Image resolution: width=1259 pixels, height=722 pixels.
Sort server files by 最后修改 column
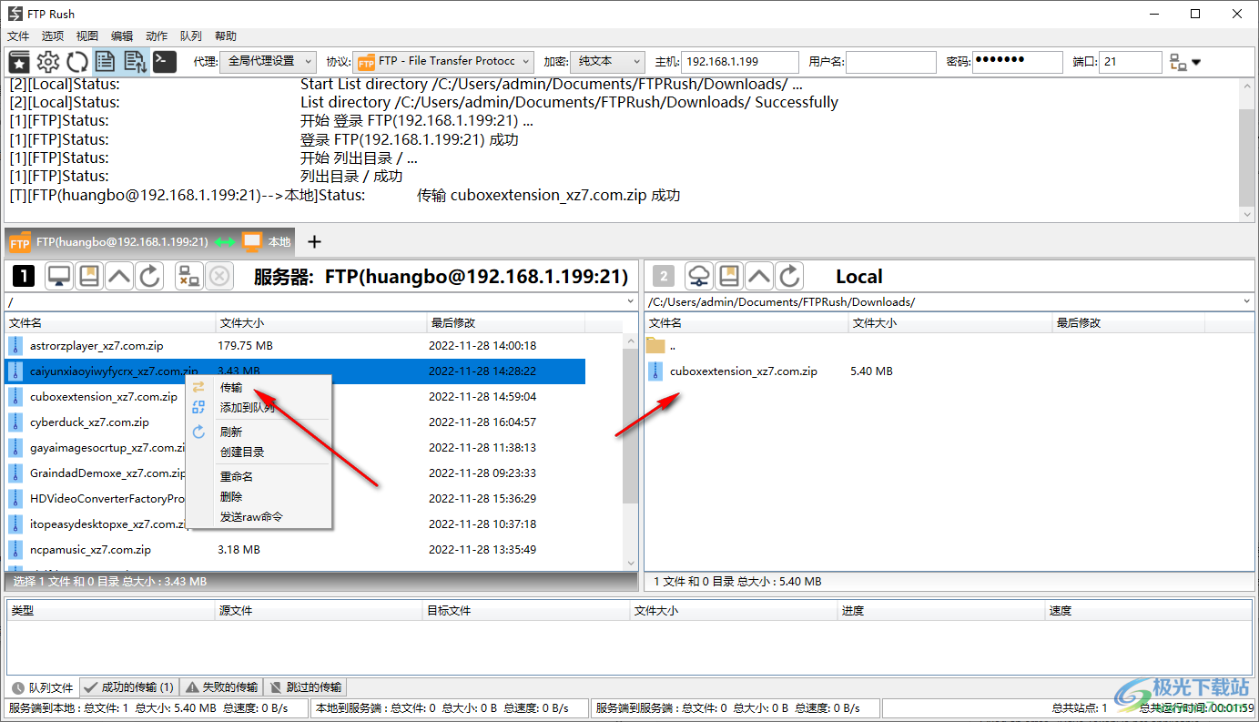click(505, 322)
